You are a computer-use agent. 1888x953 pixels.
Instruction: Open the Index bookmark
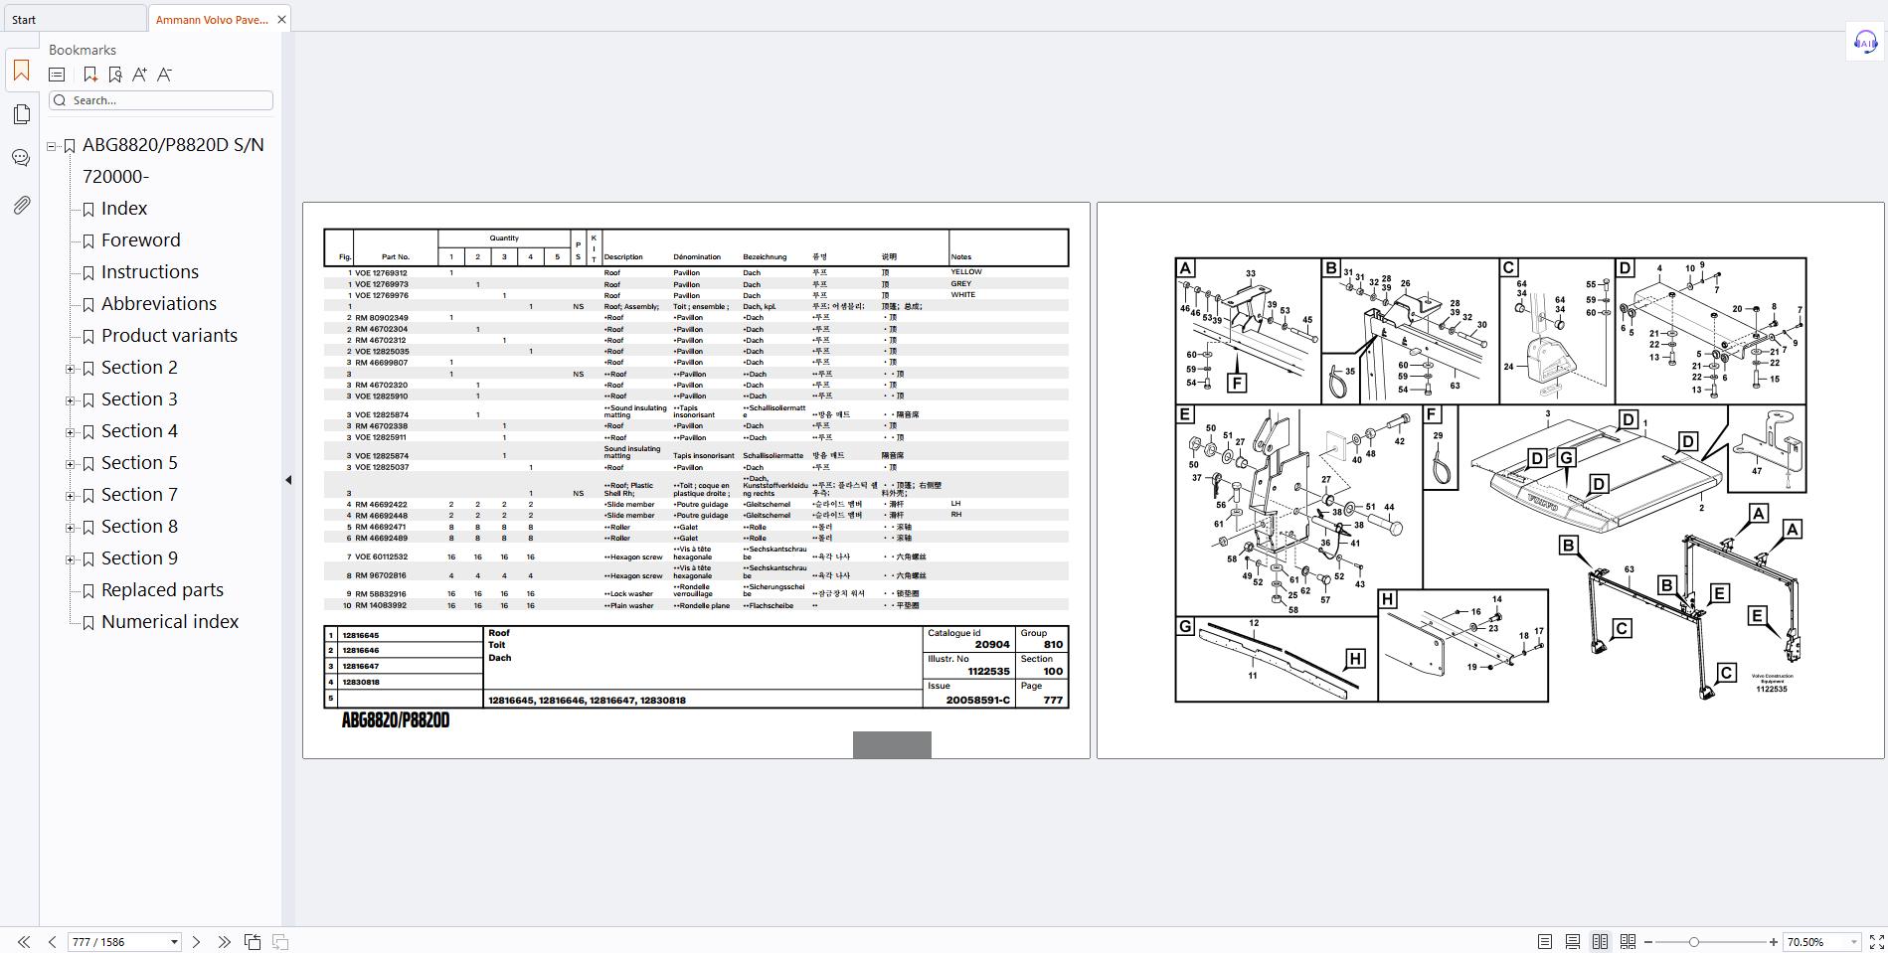tap(124, 208)
